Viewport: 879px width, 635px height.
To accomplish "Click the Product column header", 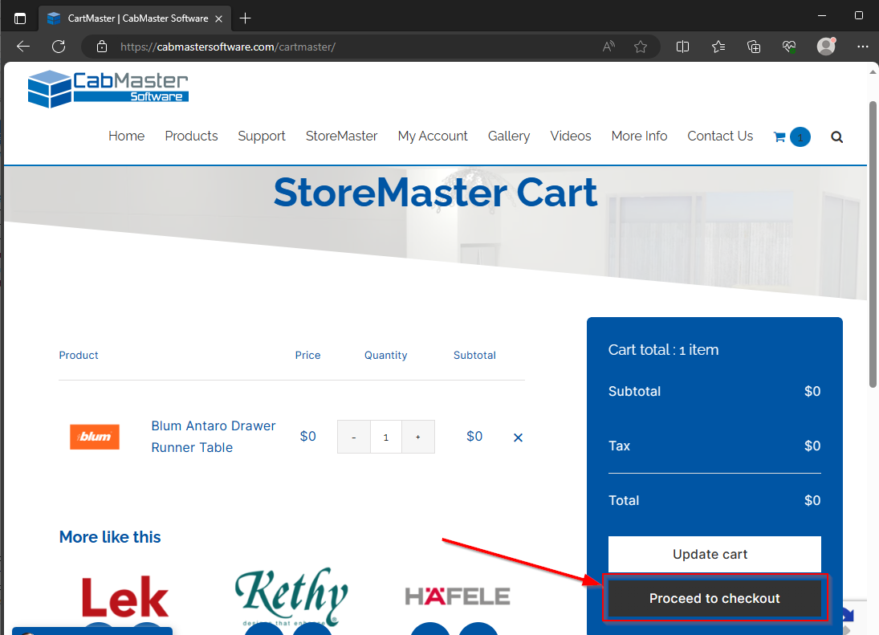I will pyautogui.click(x=79, y=356).
